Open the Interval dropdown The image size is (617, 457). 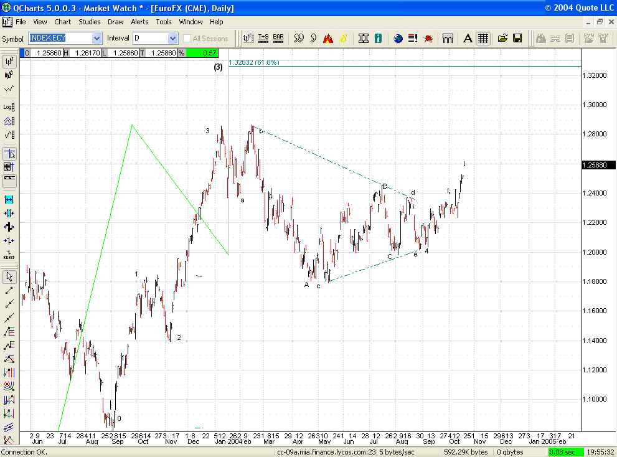point(173,38)
